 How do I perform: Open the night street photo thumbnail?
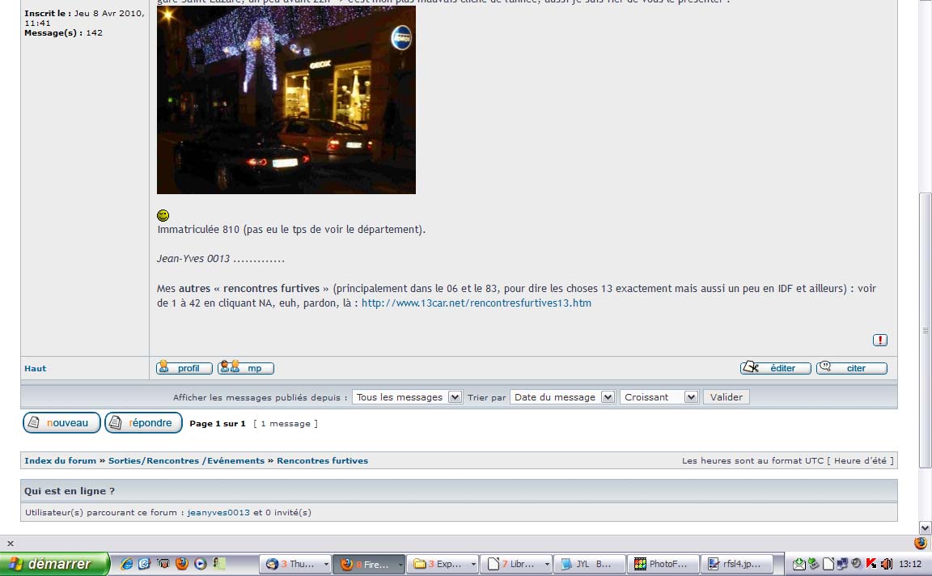click(286, 100)
